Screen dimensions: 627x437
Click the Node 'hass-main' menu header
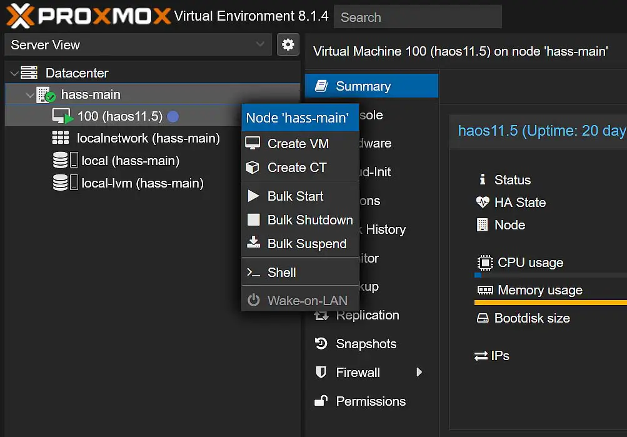[x=300, y=118]
